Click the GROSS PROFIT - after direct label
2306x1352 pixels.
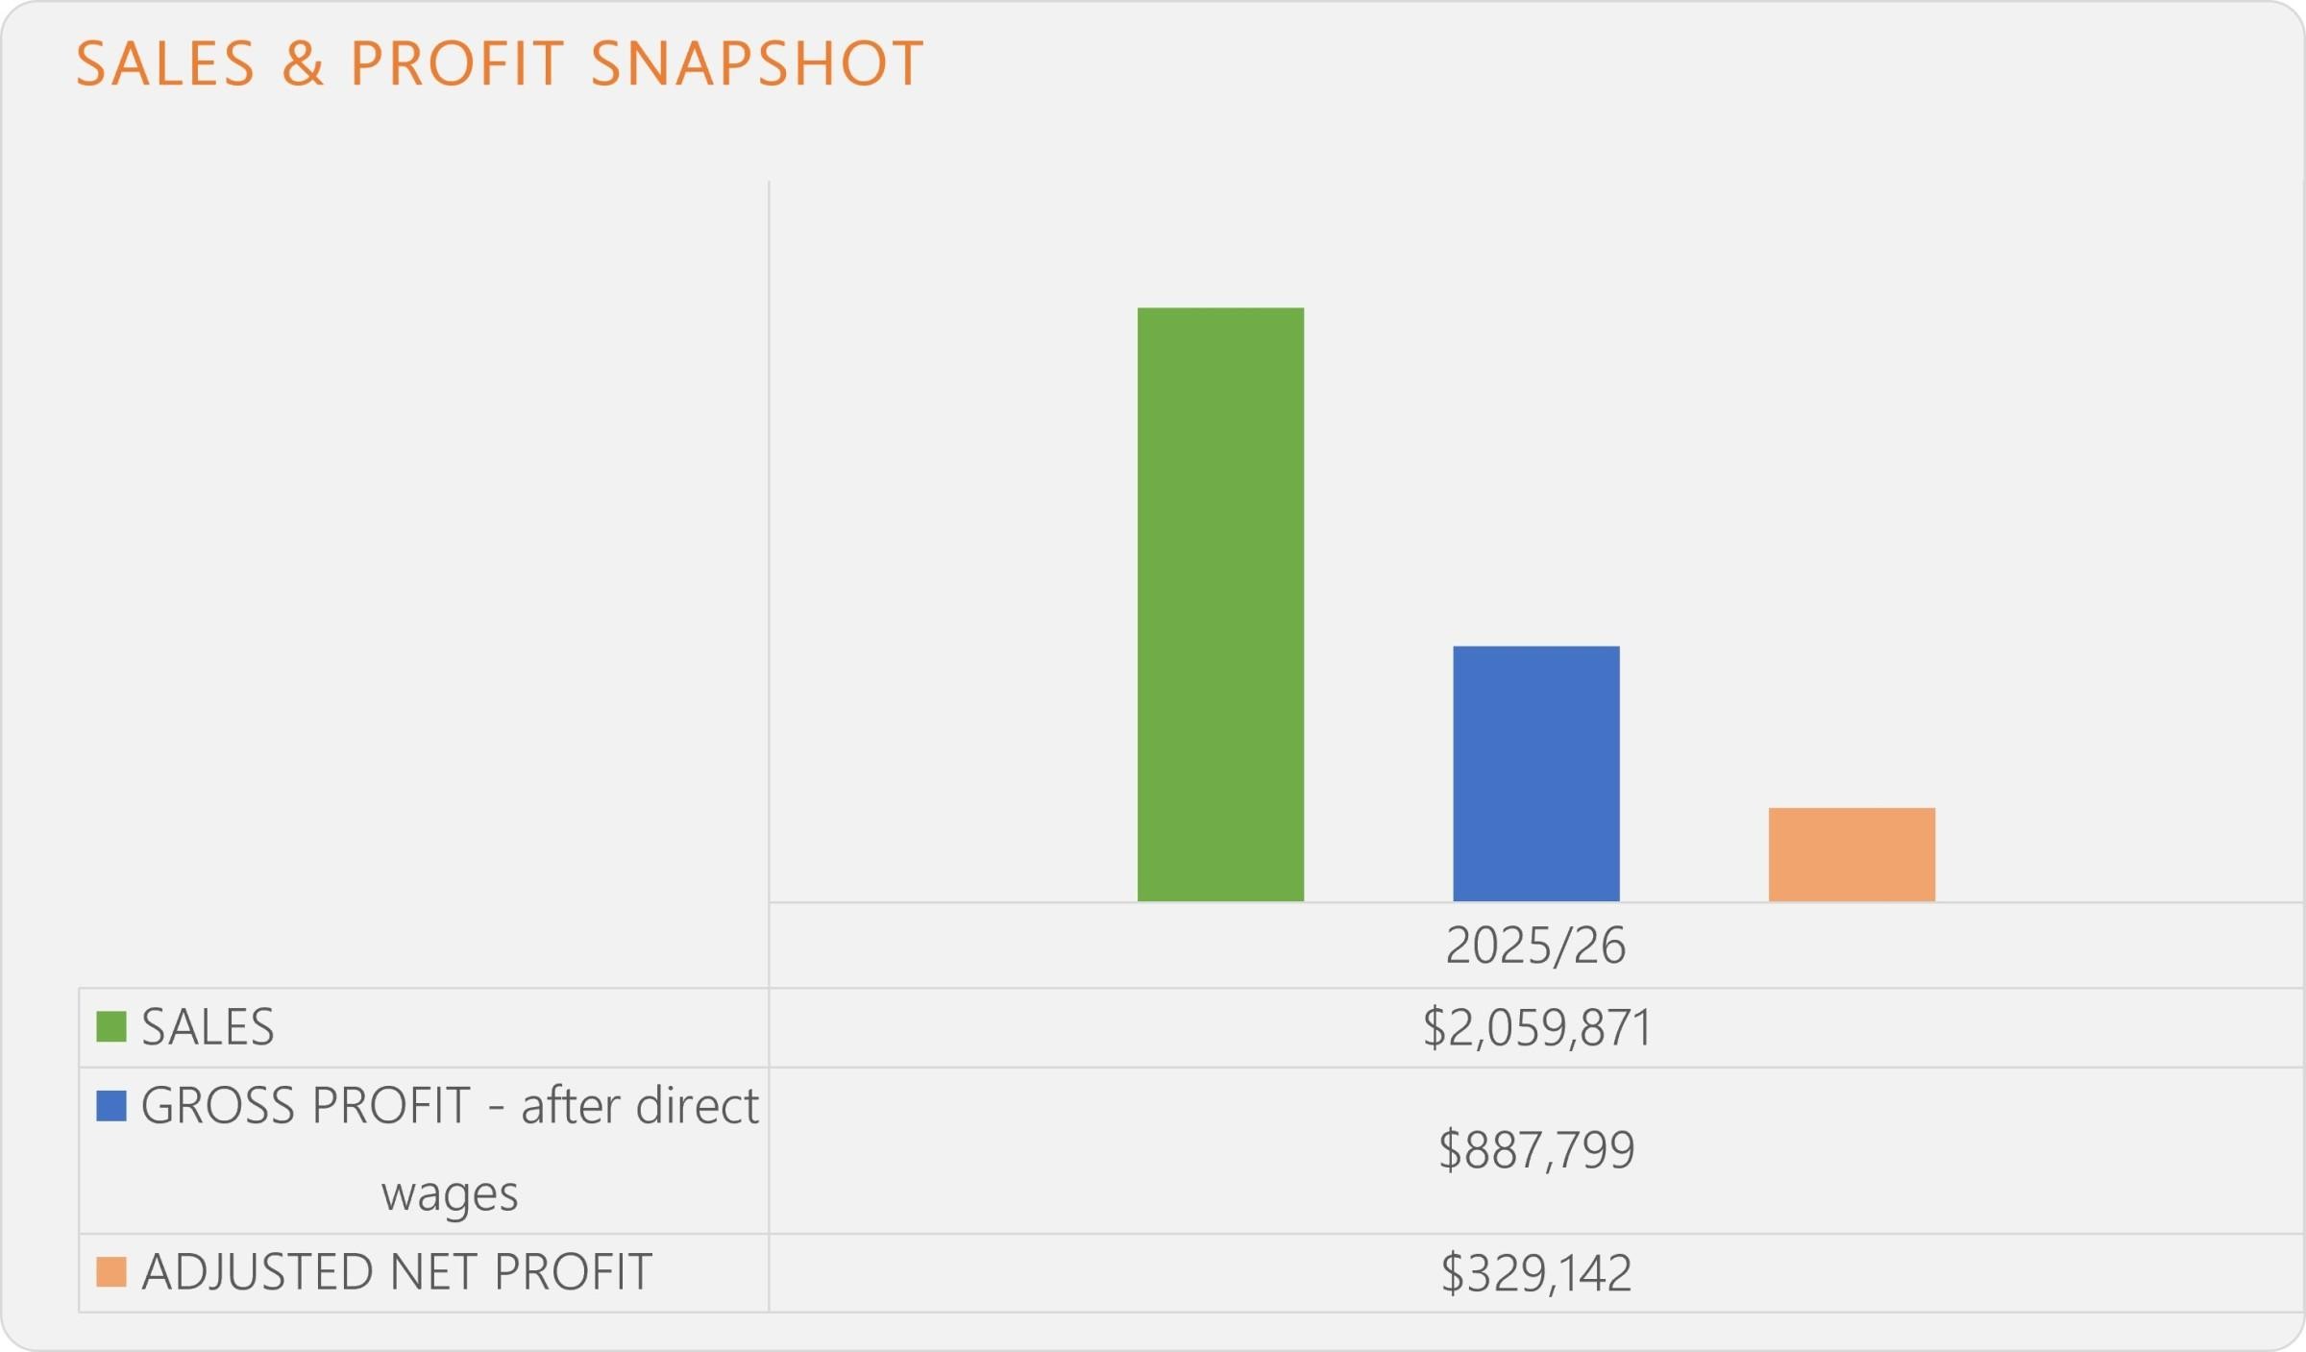pos(450,1105)
